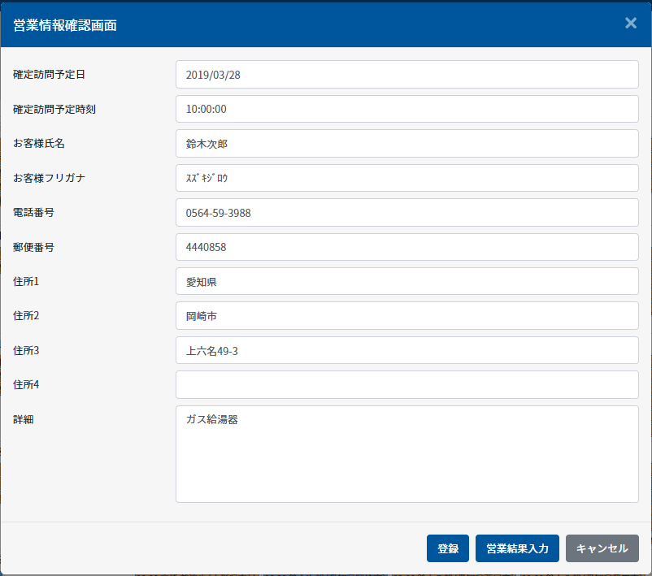Screen dimensions: 652x576
Task: Select the 確定訪問予定時刻 field with 10:00:00
Action: coord(406,109)
